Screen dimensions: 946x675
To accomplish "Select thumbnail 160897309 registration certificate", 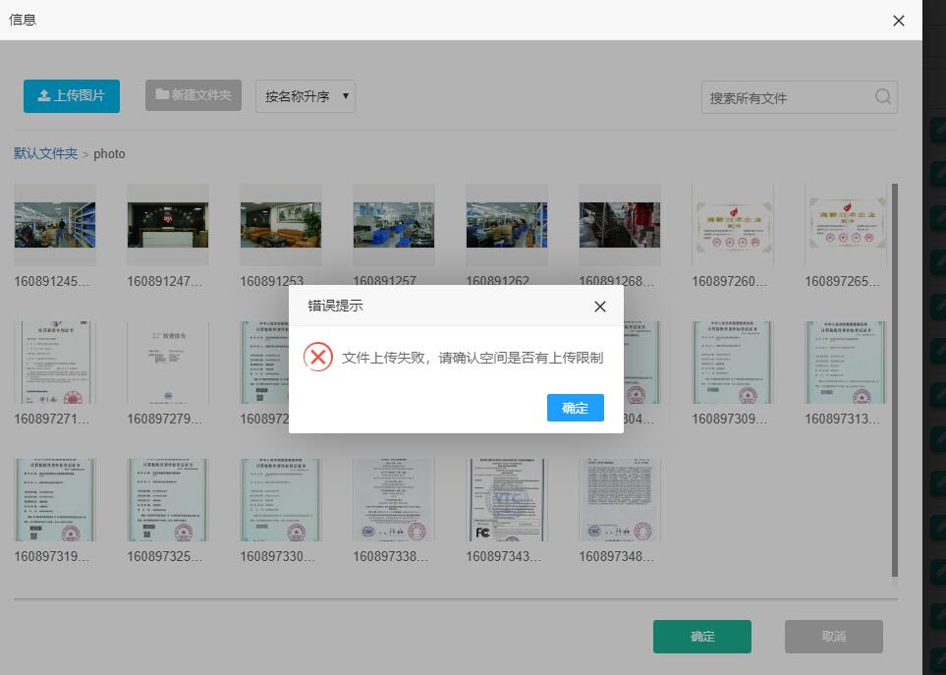I will tap(733, 363).
